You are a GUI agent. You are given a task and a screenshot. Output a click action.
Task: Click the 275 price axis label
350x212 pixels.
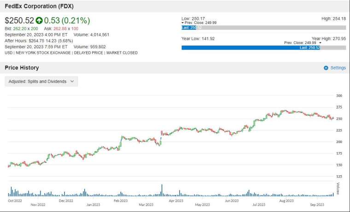[339, 107]
